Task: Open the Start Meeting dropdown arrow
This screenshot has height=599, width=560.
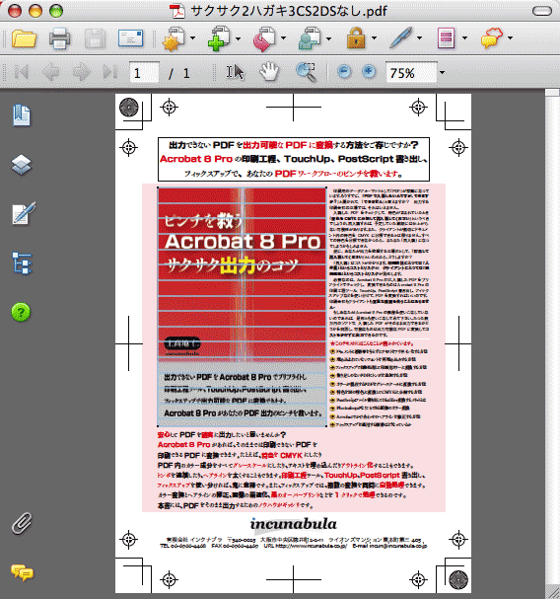Action: tap(328, 38)
